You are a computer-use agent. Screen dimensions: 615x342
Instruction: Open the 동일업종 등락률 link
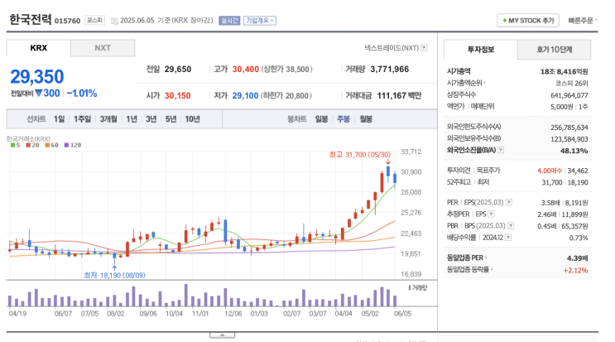pos(469,269)
